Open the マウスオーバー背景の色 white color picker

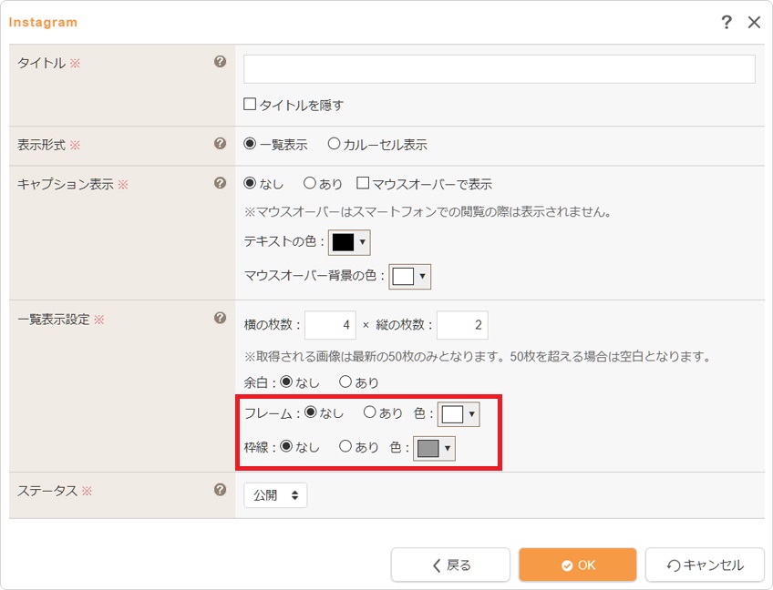point(409,276)
